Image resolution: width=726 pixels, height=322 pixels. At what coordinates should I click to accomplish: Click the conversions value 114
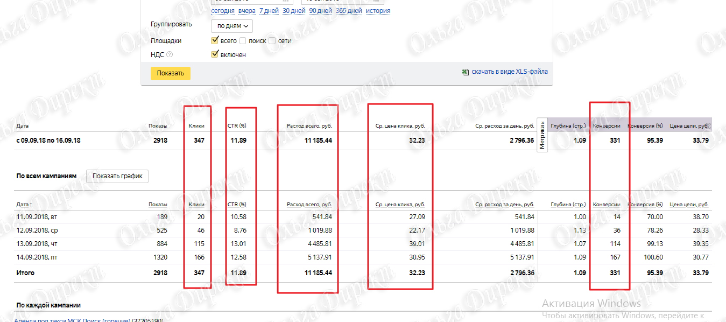click(615, 244)
